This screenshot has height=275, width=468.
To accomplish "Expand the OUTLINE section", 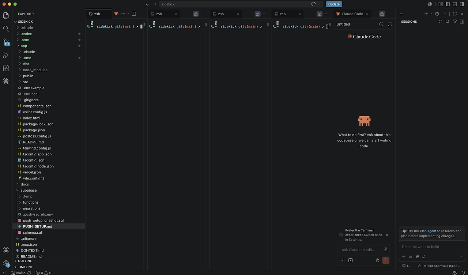I will (49, 261).
